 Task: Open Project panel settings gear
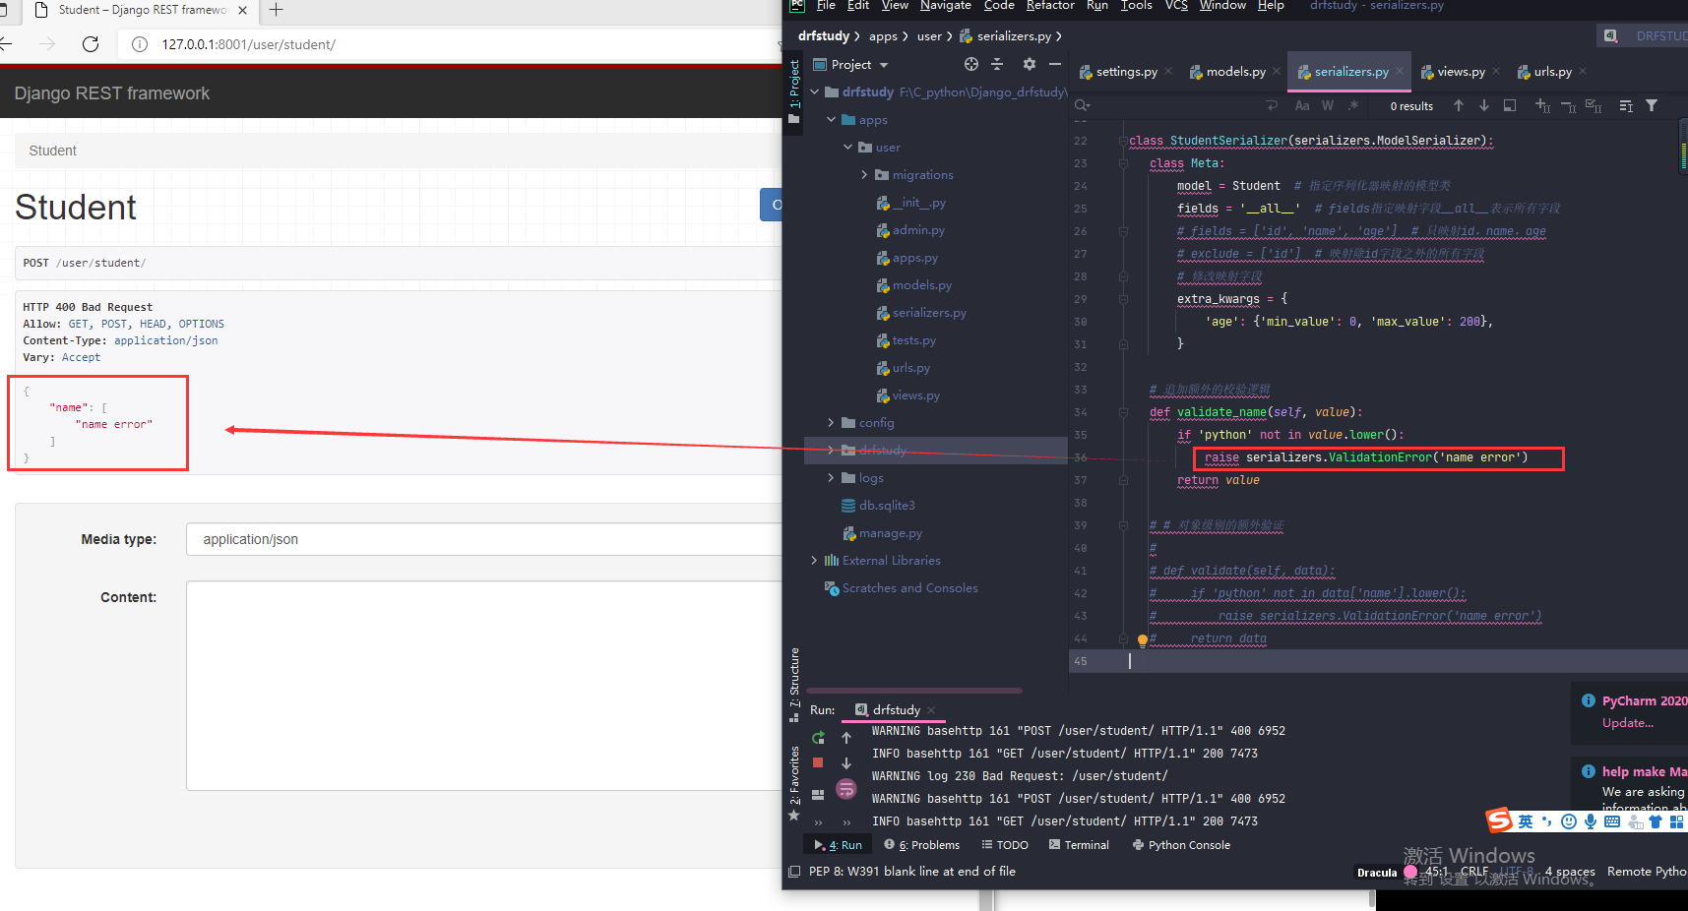coord(1030,64)
